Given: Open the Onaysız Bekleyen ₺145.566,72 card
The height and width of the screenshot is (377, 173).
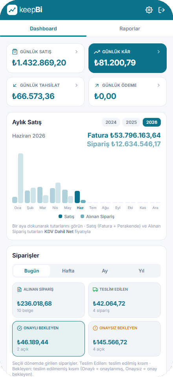Looking at the screenshot, I should (124, 338).
